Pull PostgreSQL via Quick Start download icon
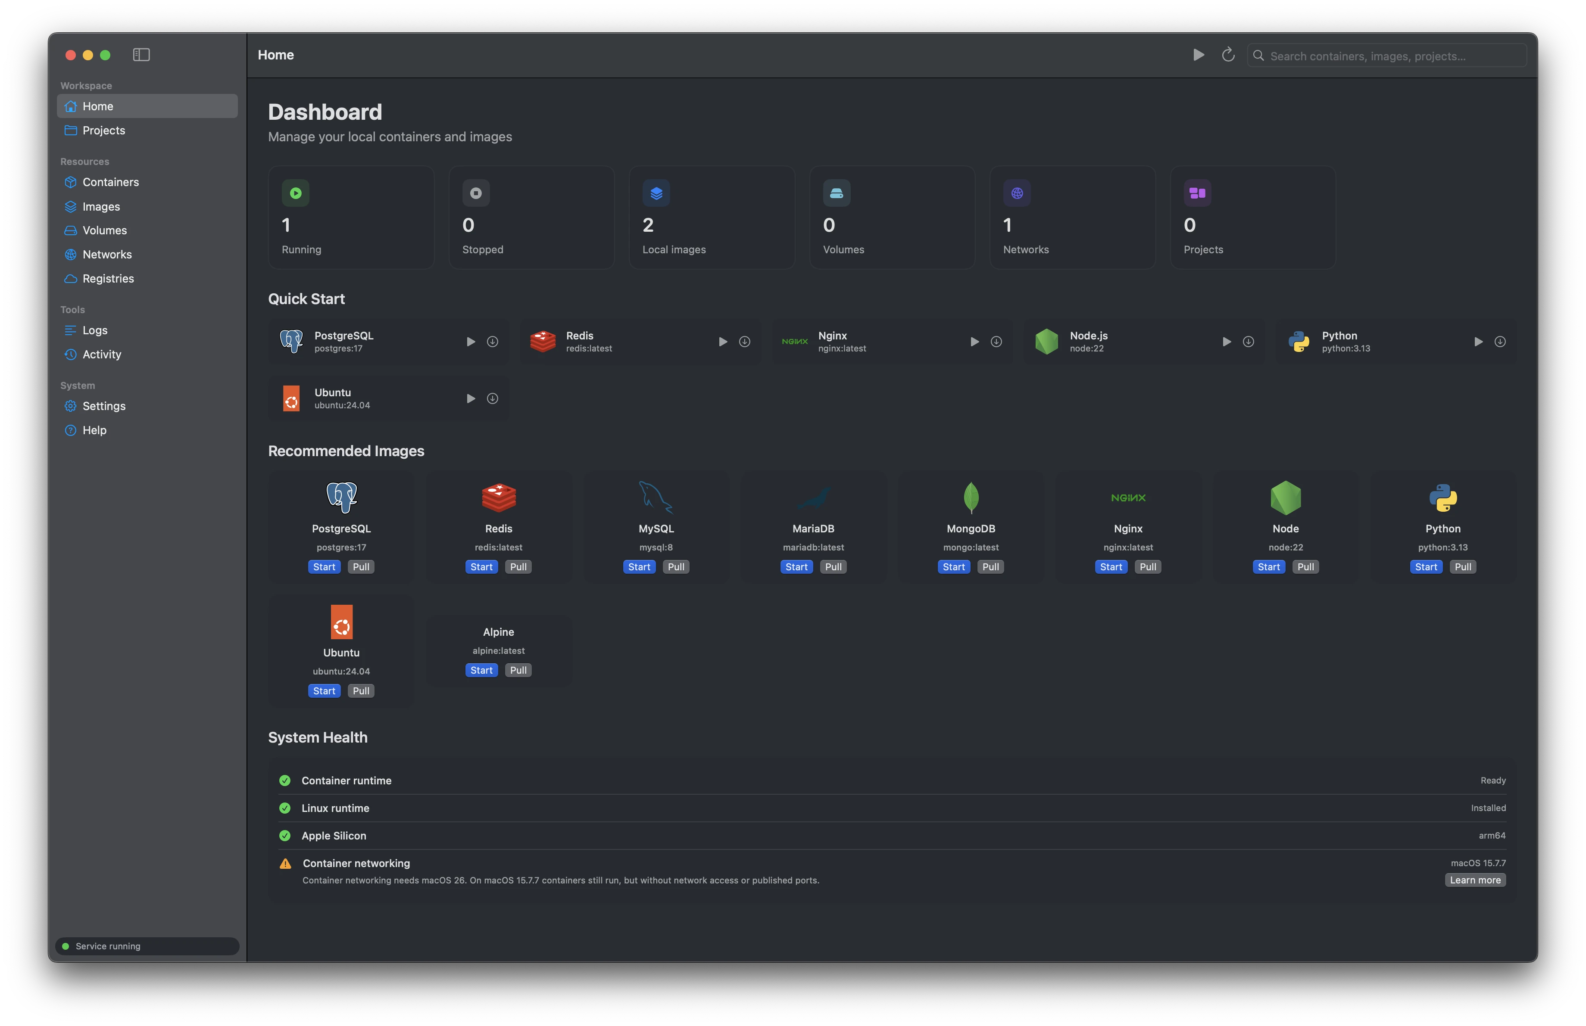 [493, 342]
